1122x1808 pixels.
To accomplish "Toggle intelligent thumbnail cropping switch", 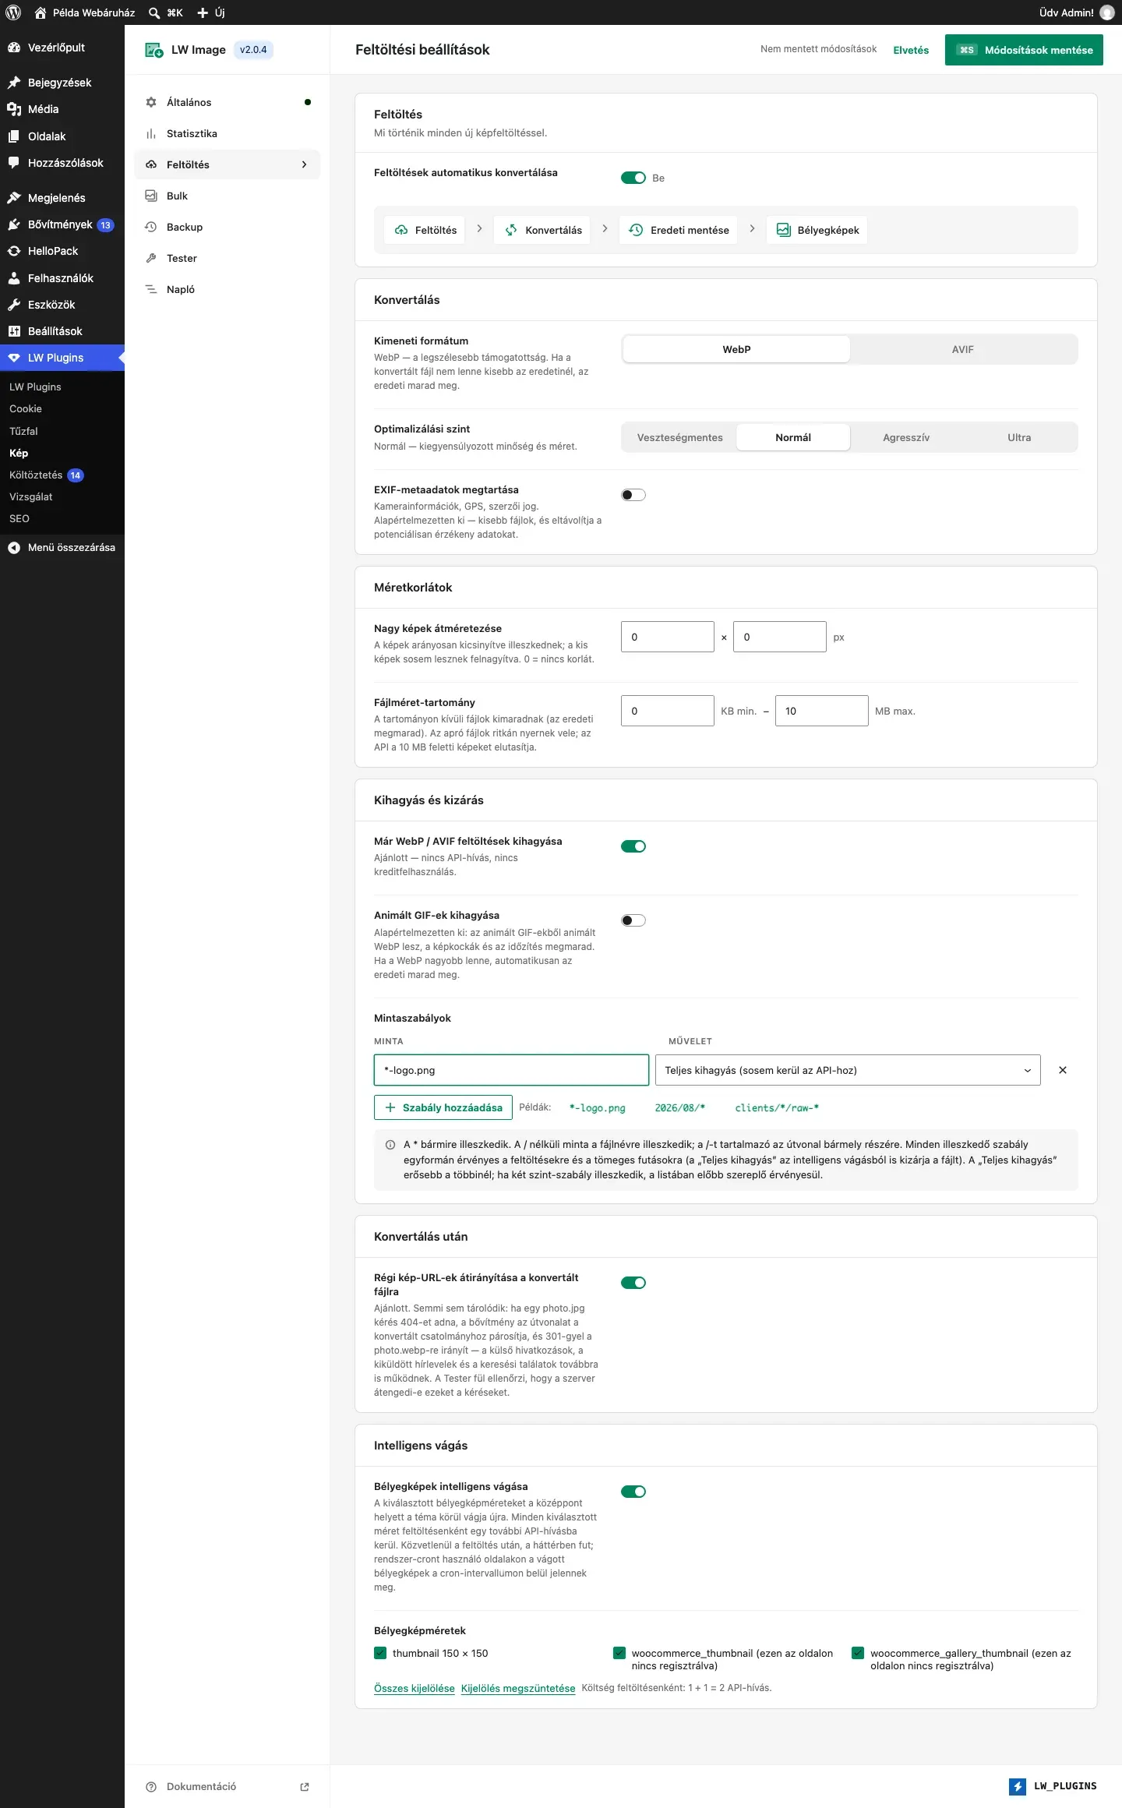I will coord(633,1492).
